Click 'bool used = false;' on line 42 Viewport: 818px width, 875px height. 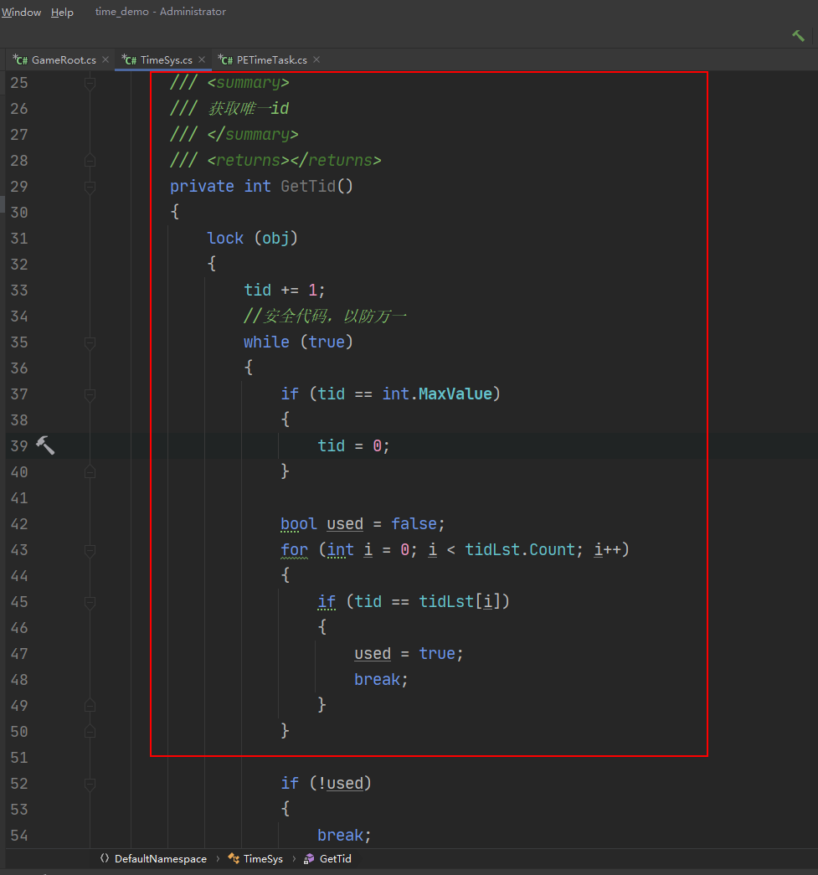(x=363, y=524)
